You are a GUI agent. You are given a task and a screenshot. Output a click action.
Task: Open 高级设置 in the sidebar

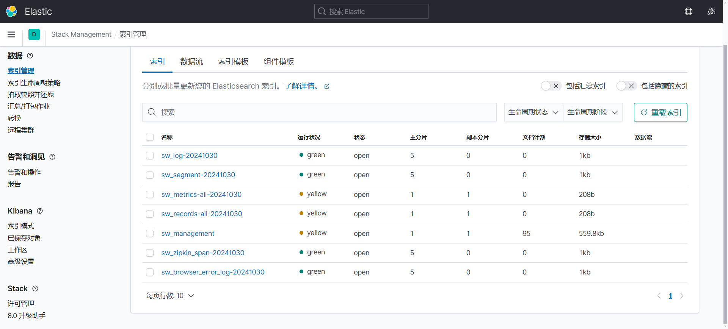click(21, 261)
